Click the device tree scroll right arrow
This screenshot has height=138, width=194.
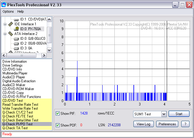click(44, 55)
